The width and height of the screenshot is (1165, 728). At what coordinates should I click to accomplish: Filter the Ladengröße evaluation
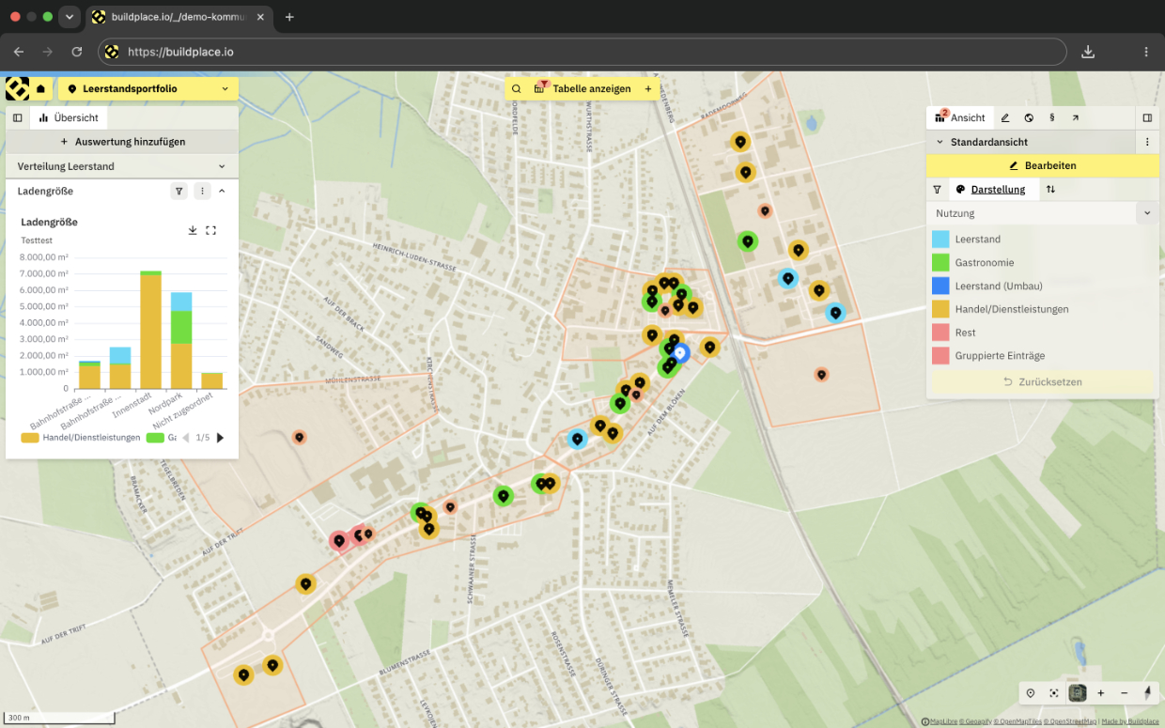pyautogui.click(x=179, y=191)
